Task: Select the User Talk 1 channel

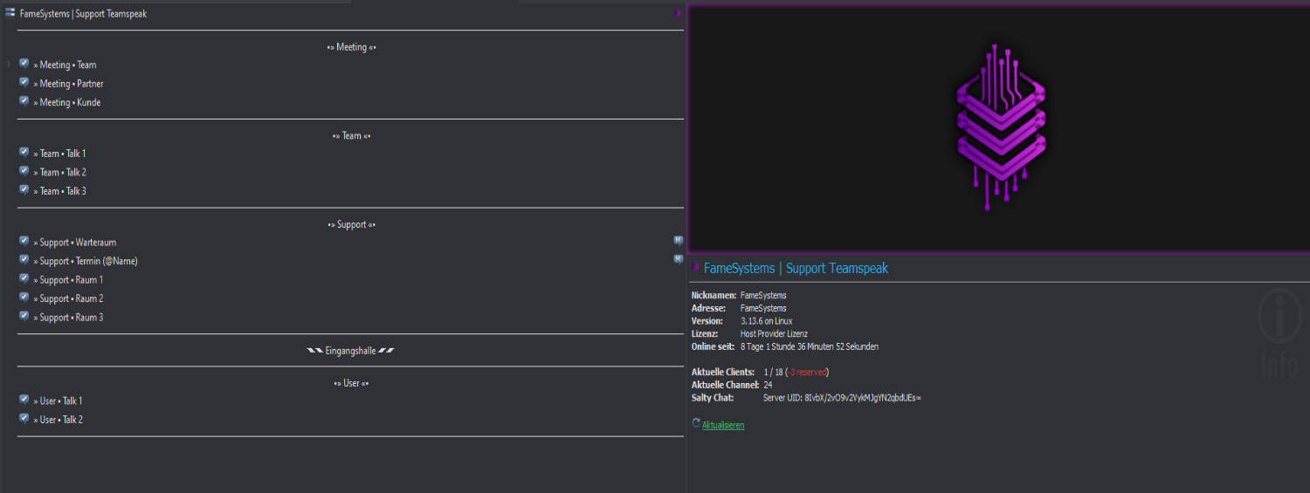Action: 61,401
